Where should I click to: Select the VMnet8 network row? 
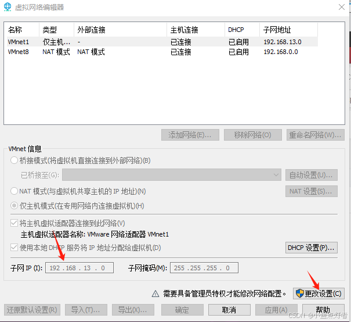162,52
